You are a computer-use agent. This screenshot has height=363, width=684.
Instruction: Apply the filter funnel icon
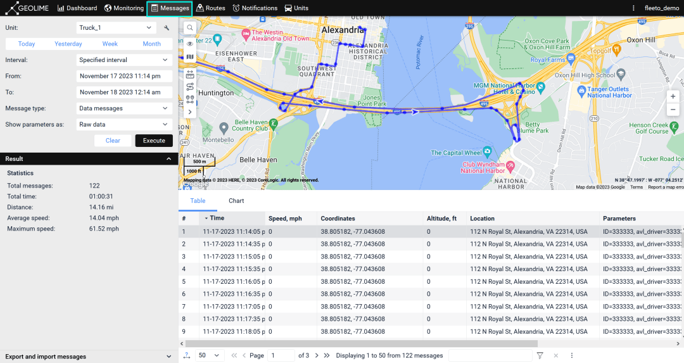coord(540,355)
